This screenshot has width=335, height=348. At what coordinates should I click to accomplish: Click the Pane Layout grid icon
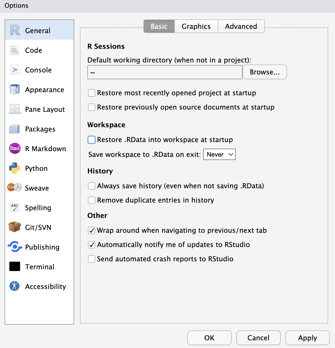(15, 109)
